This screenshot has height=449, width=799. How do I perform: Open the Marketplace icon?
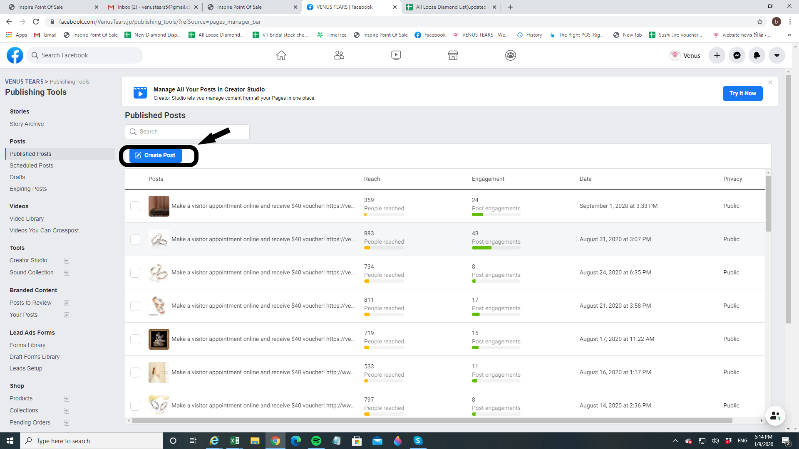coord(453,55)
